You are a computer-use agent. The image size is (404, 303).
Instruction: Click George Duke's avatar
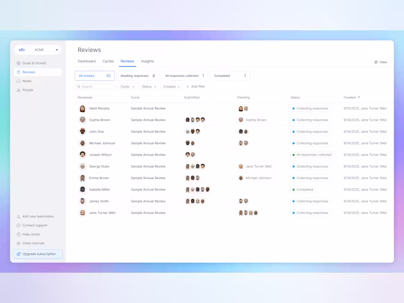click(82, 166)
